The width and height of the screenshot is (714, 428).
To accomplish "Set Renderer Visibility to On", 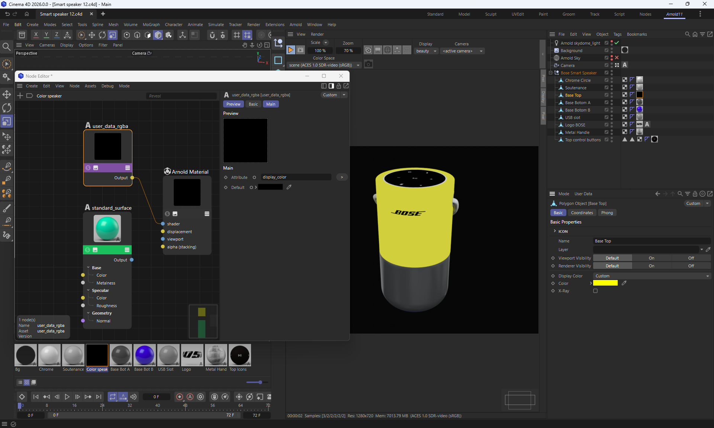I will (652, 266).
